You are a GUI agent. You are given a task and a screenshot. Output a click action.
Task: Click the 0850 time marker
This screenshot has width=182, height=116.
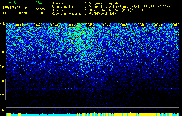coord(176,25)
